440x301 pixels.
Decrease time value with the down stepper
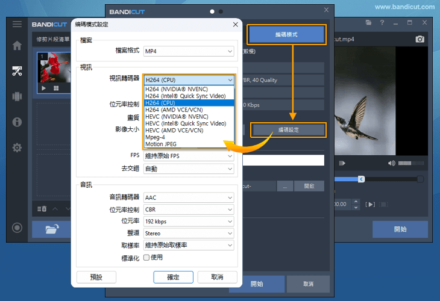click(x=356, y=208)
